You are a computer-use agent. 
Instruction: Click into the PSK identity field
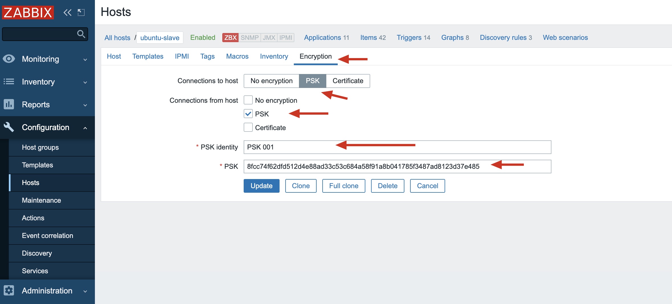pos(397,147)
